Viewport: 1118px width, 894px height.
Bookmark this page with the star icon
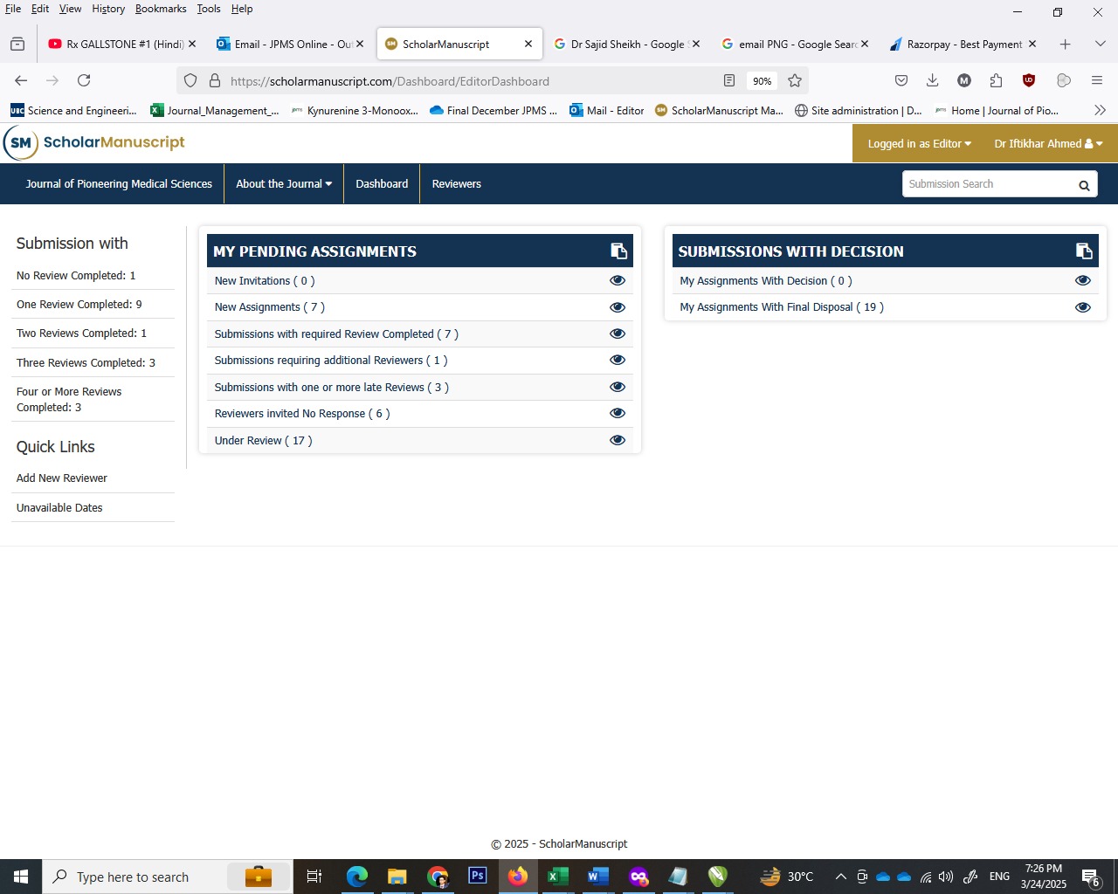[x=795, y=81]
